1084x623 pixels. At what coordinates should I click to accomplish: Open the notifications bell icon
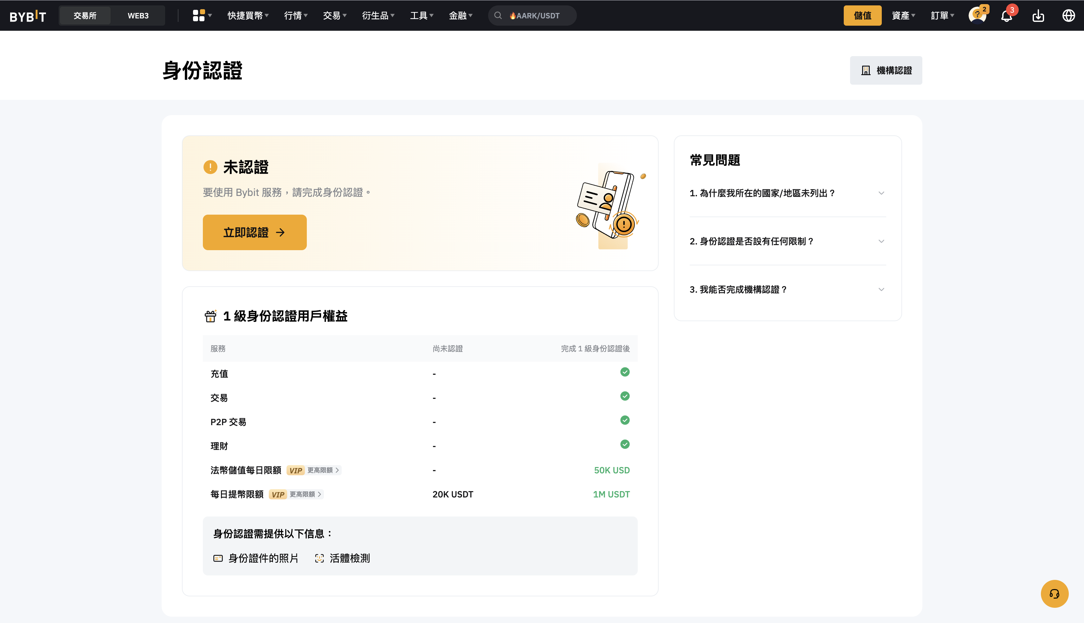(1007, 16)
